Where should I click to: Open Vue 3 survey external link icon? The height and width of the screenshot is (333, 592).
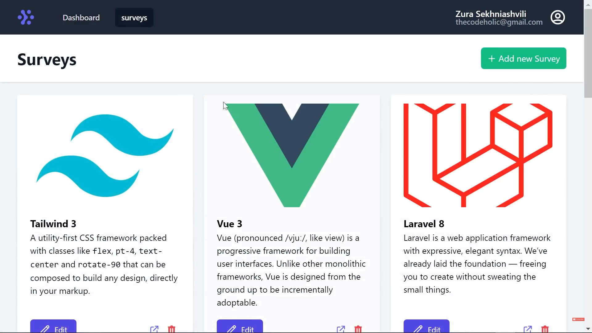pyautogui.click(x=341, y=329)
